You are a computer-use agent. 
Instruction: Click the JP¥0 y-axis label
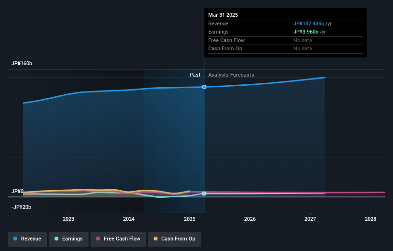click(18, 191)
